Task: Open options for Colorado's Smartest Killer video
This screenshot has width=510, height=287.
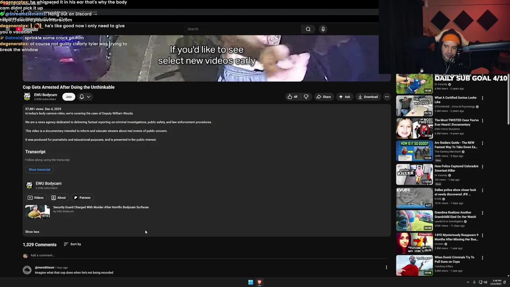Action: tap(483, 167)
